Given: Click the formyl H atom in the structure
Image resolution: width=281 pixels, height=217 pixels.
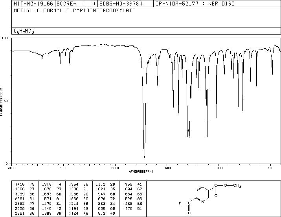Looking at the screenshot, I should coord(180,203).
